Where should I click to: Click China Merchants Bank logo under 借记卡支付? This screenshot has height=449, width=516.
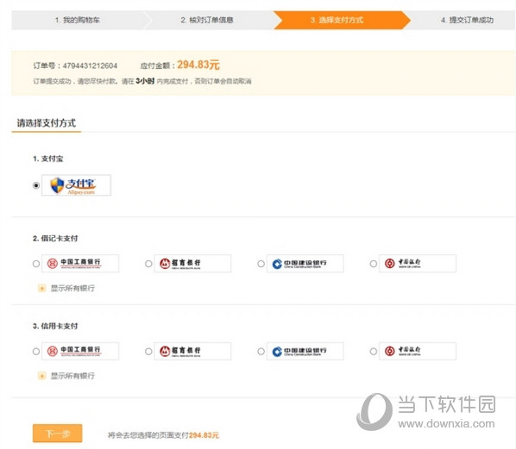point(192,264)
